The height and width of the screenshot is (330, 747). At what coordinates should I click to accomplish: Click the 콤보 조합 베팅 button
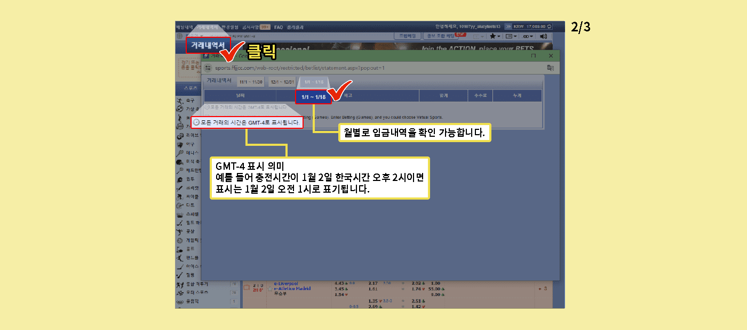(x=441, y=36)
